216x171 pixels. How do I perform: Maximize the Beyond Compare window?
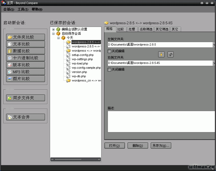pos(207,3)
